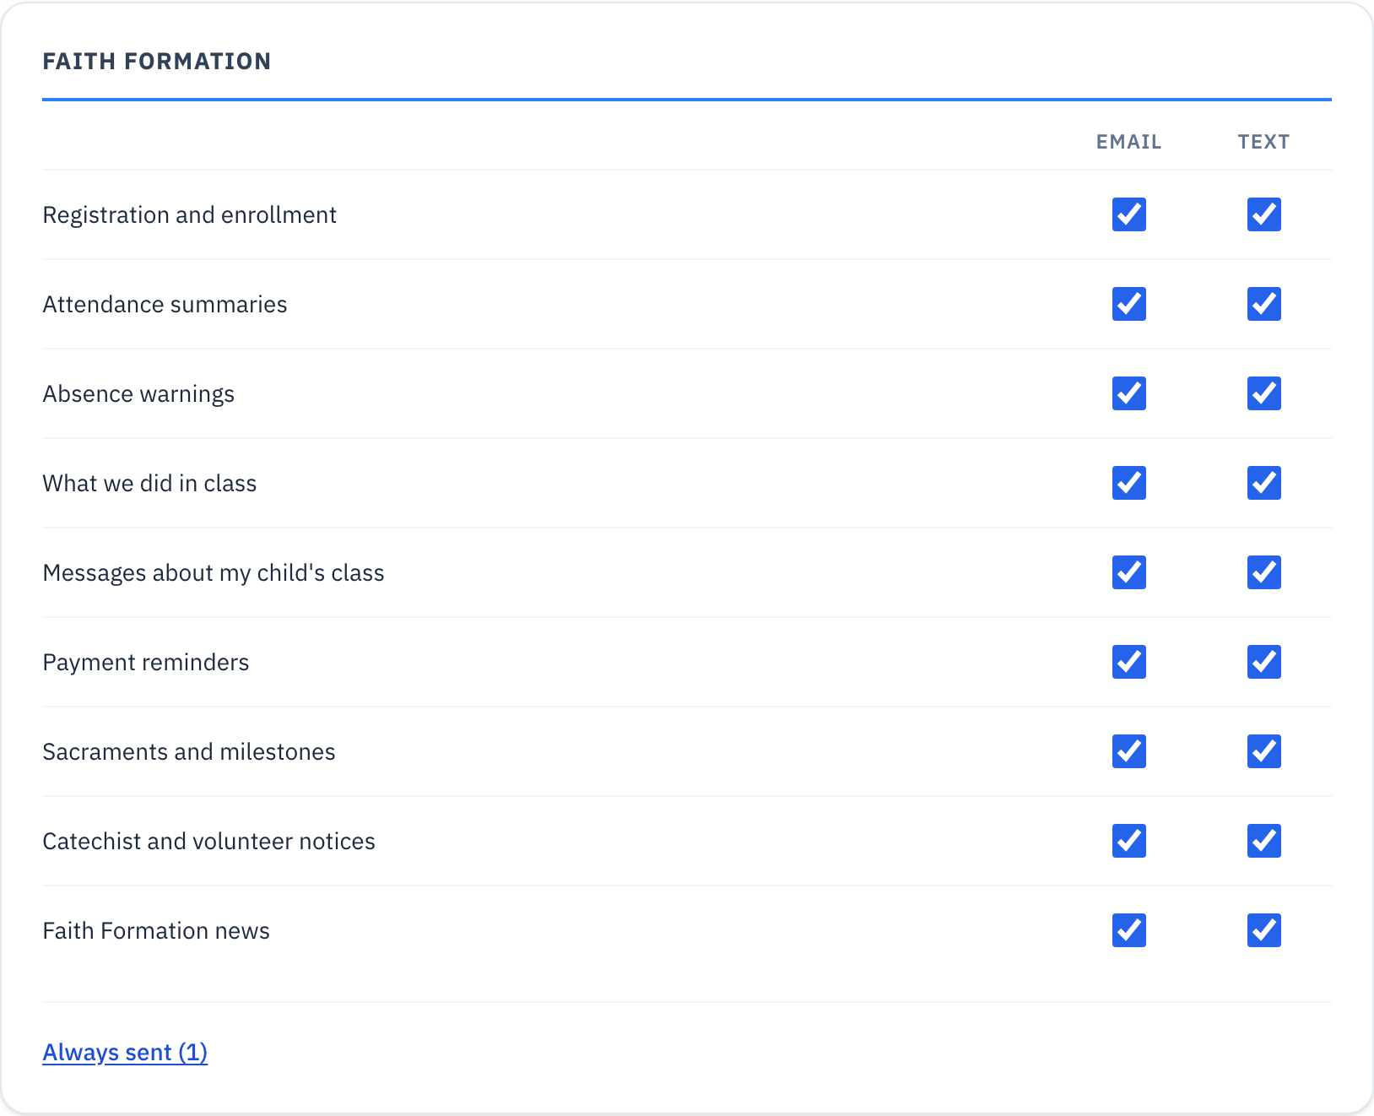Toggle text for Sacraments and milestones
The height and width of the screenshot is (1116, 1374).
click(x=1263, y=751)
